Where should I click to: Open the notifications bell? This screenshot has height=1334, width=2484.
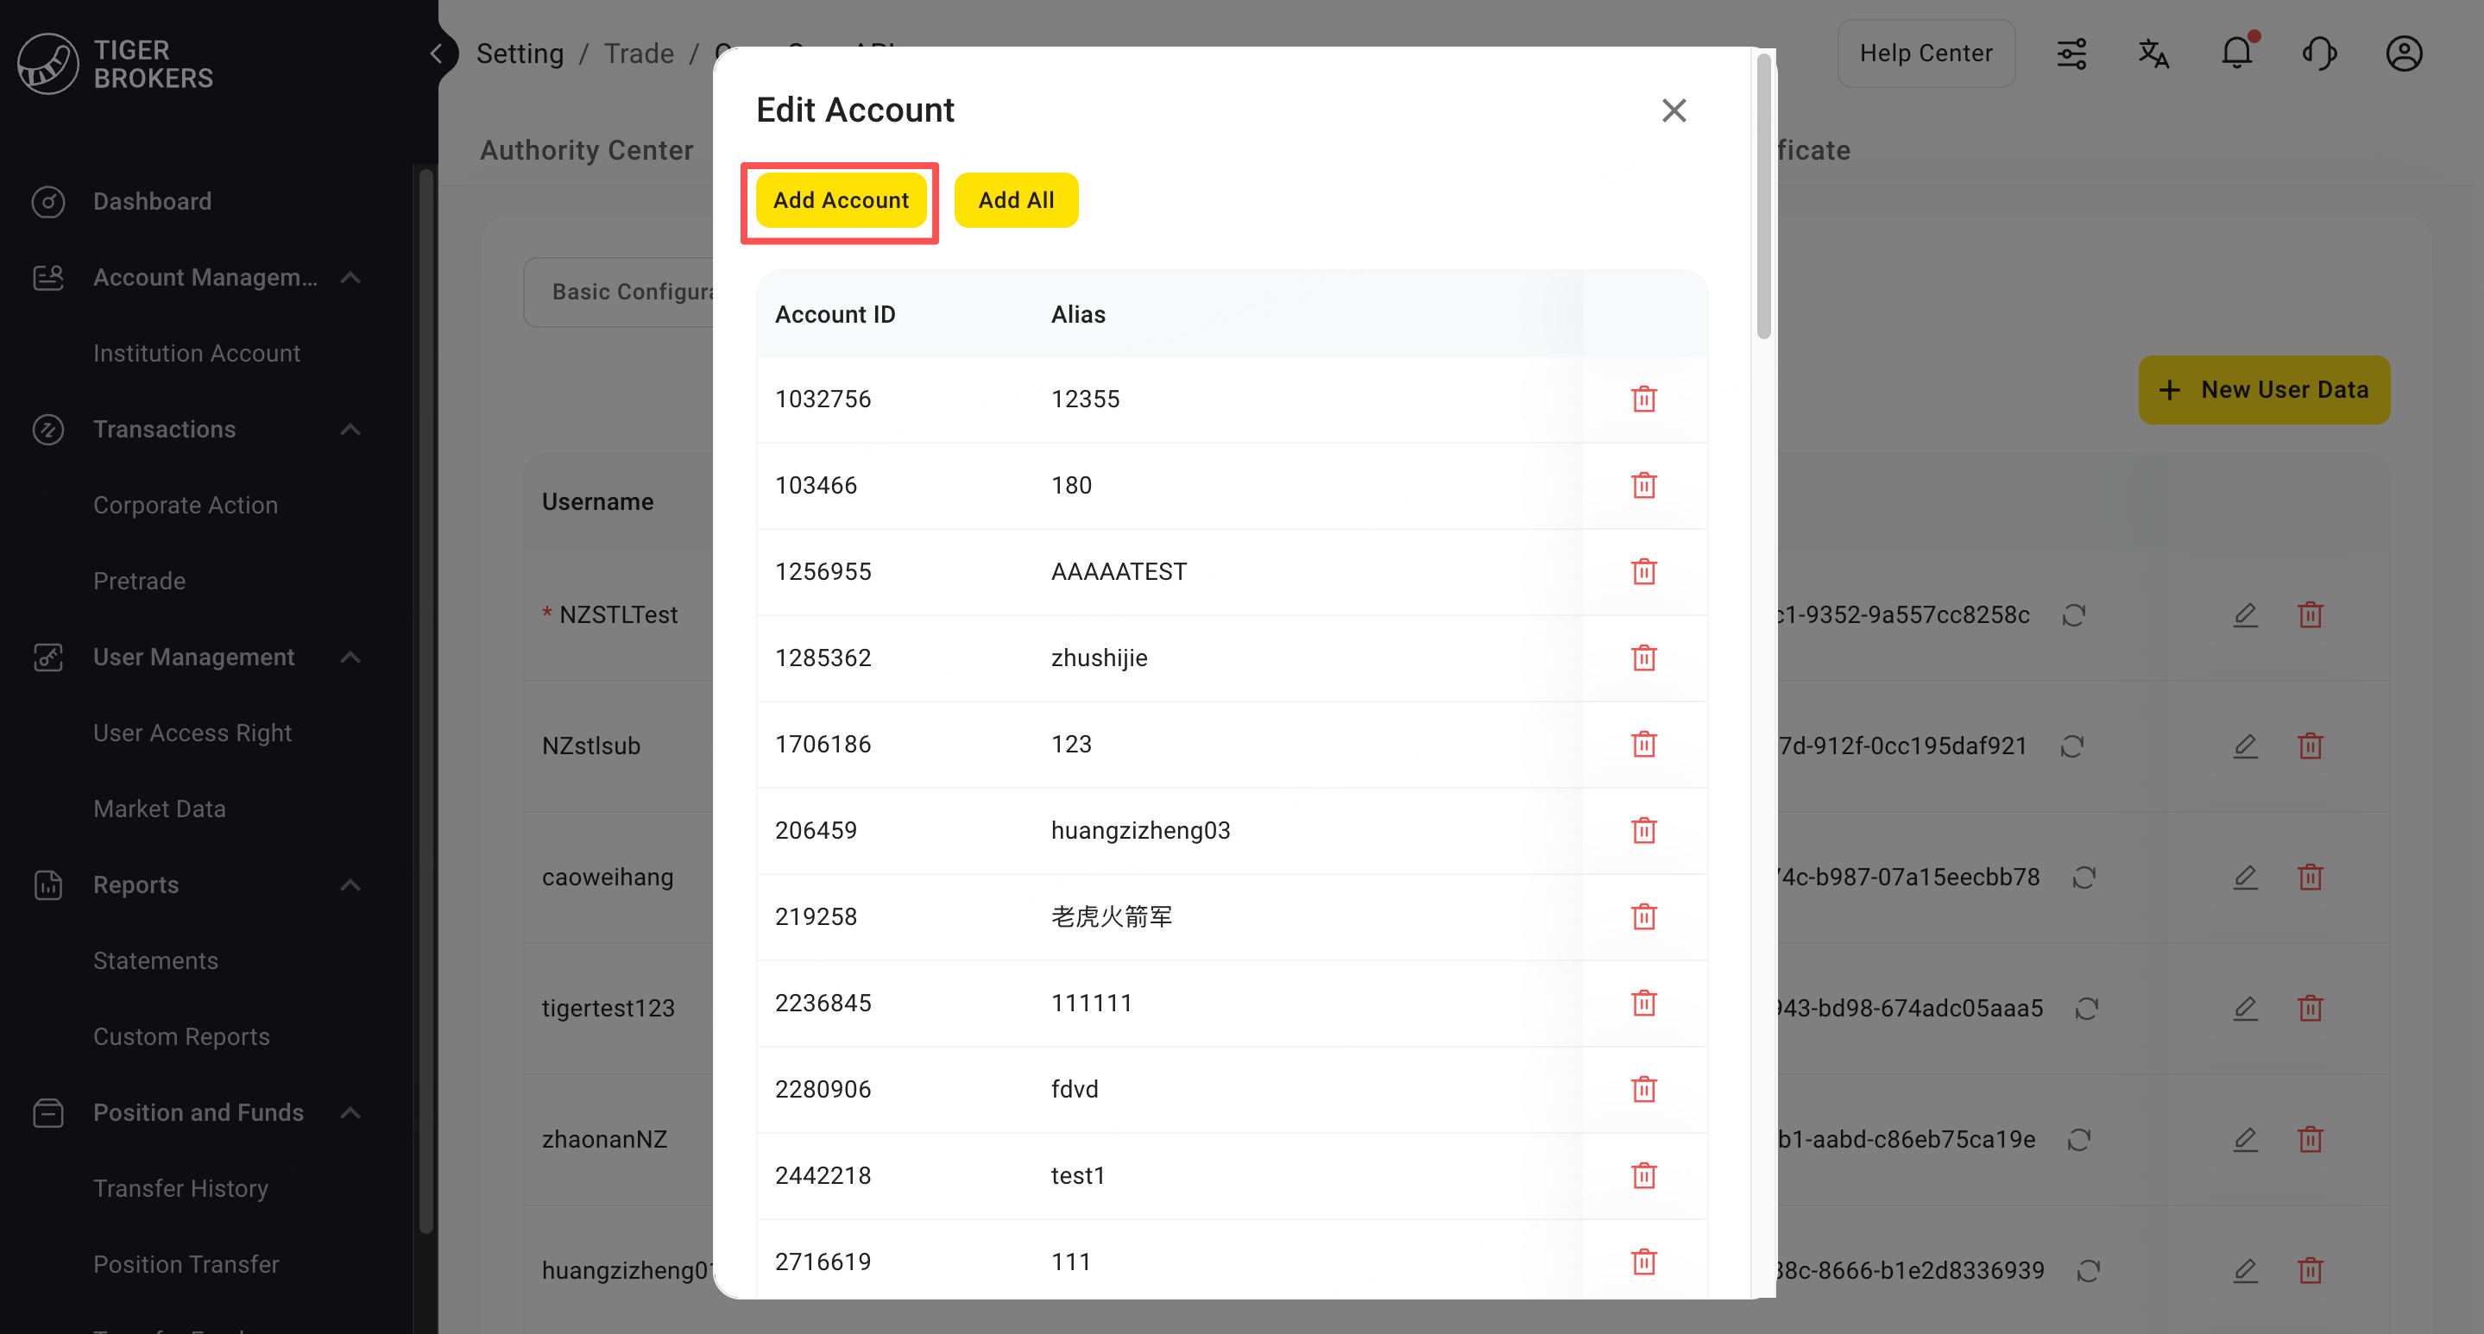pos(2236,53)
